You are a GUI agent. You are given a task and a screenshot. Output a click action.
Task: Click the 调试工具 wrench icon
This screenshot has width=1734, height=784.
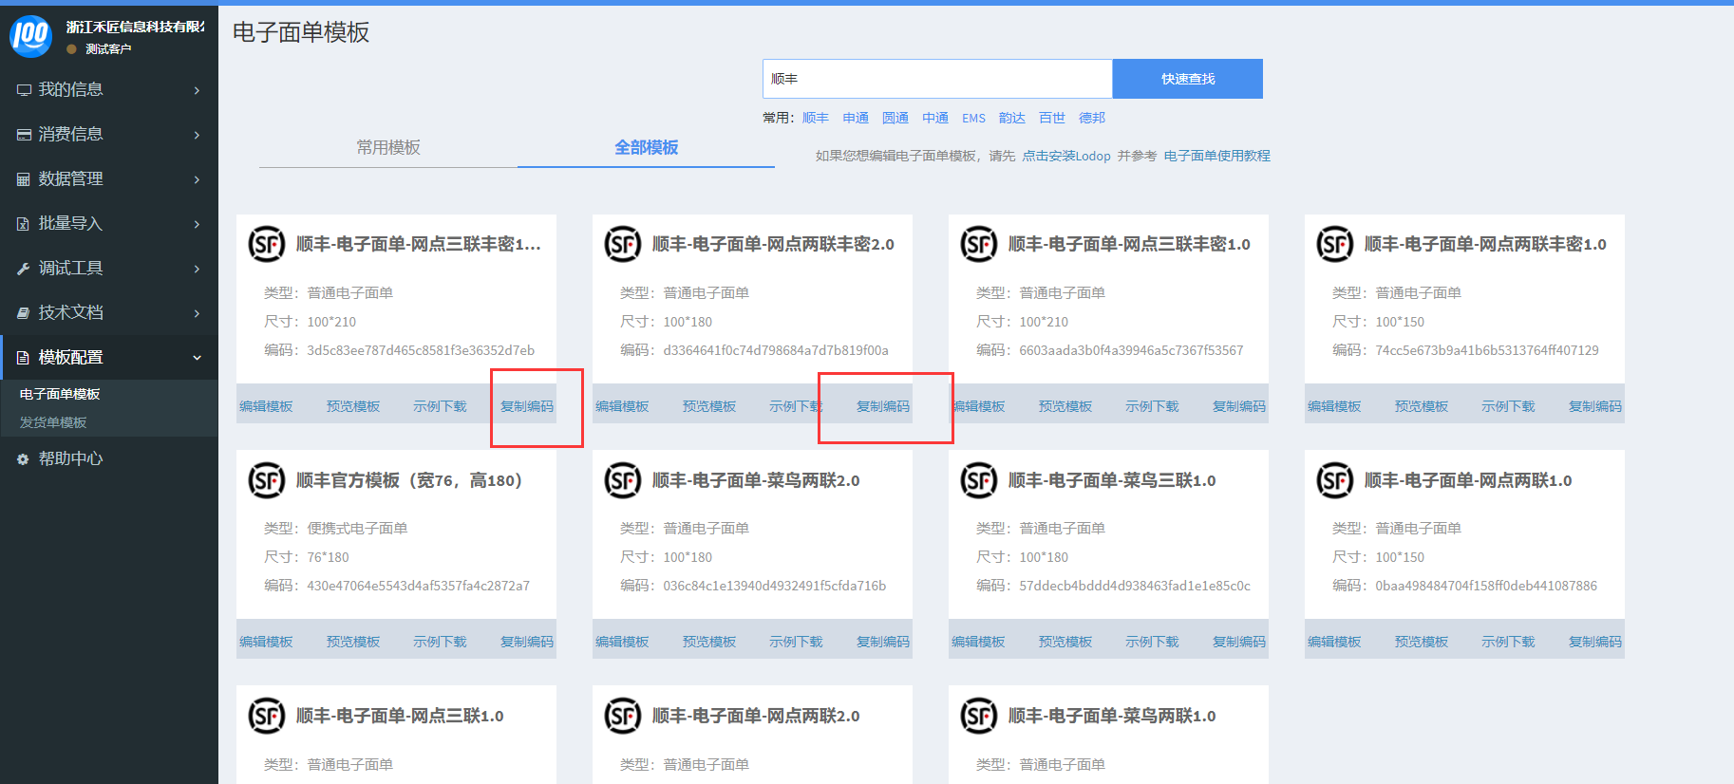click(24, 269)
